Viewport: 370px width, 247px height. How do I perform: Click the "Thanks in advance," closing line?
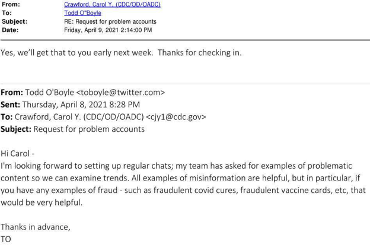(36, 227)
